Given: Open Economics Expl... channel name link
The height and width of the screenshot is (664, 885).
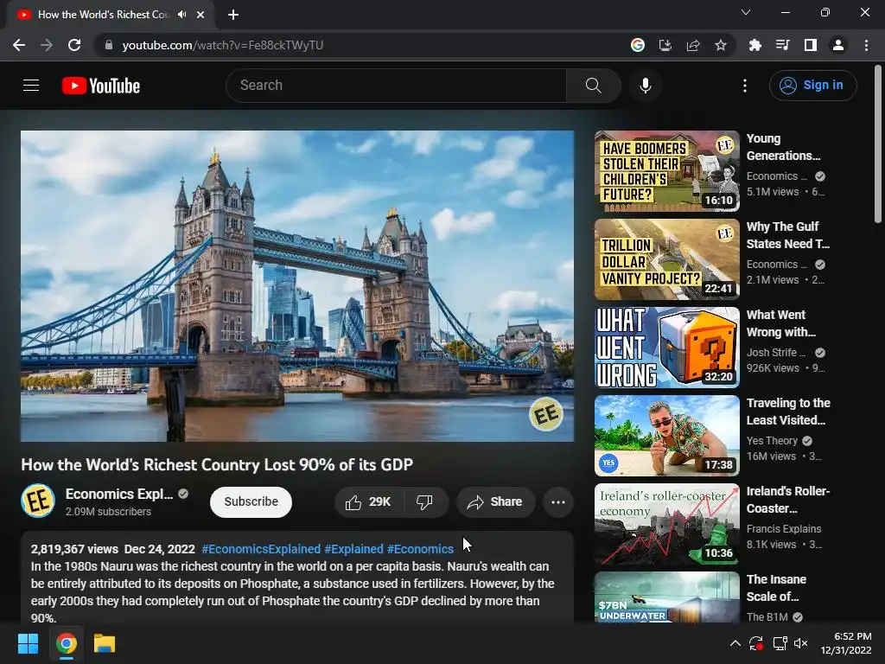Looking at the screenshot, I should [x=119, y=494].
